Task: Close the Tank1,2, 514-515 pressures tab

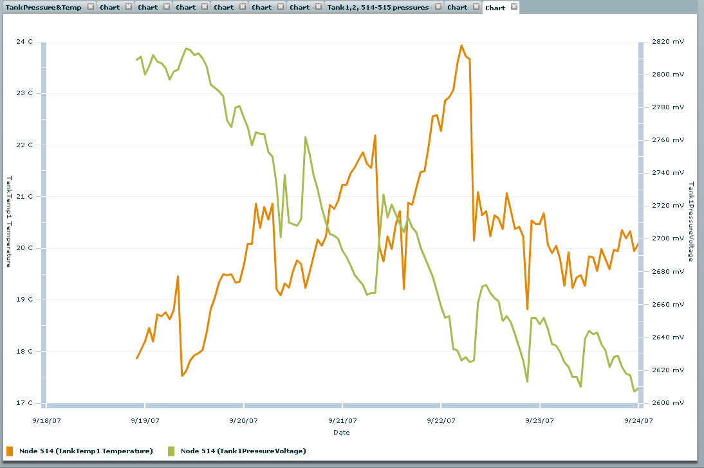Action: (438, 6)
